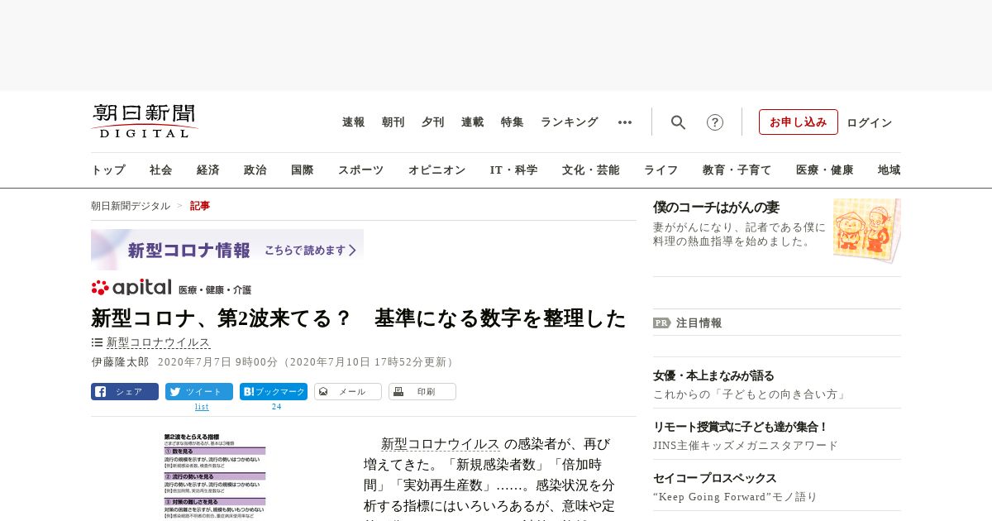Add Hatena ブックマーク bookmark
Image resolution: width=992 pixels, height=521 pixels.
coord(274,392)
